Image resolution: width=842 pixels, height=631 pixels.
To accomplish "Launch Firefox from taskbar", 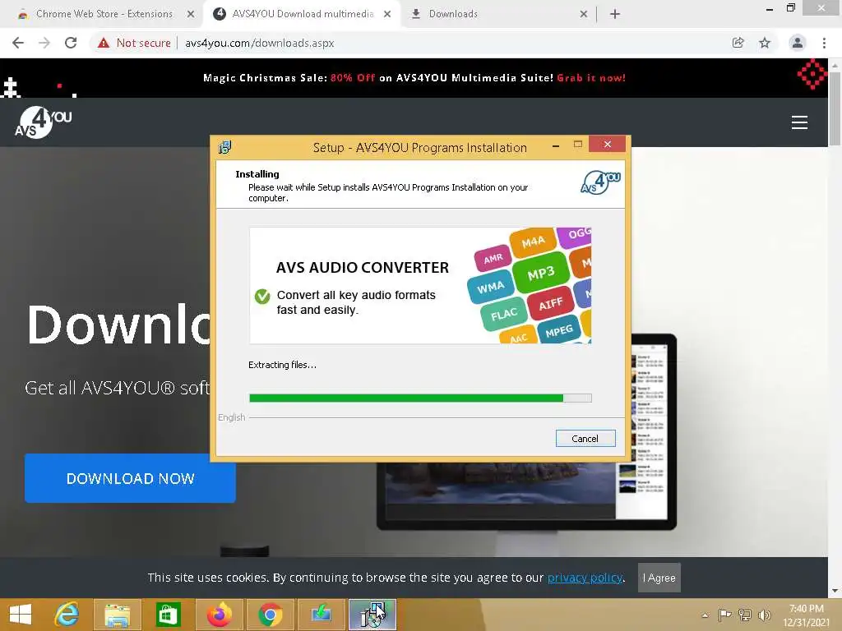I will [219, 615].
